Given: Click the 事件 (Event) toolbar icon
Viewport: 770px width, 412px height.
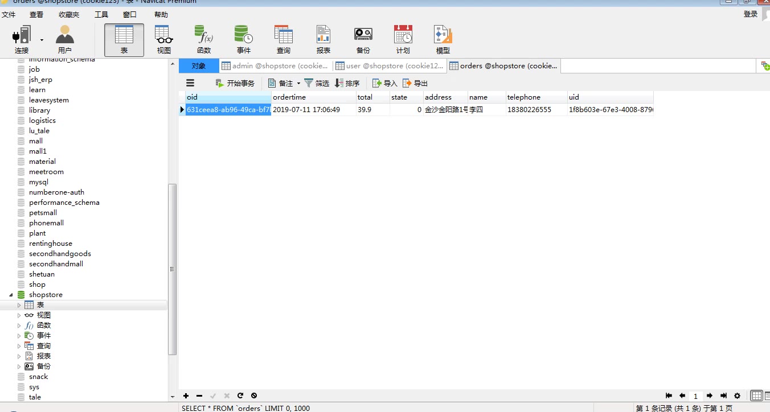Looking at the screenshot, I should (x=244, y=40).
